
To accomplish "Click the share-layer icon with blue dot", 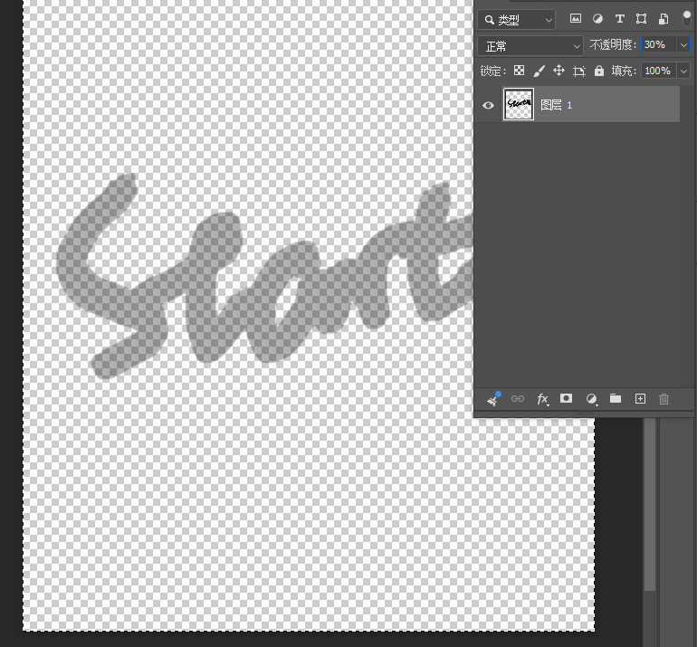I will [x=494, y=398].
